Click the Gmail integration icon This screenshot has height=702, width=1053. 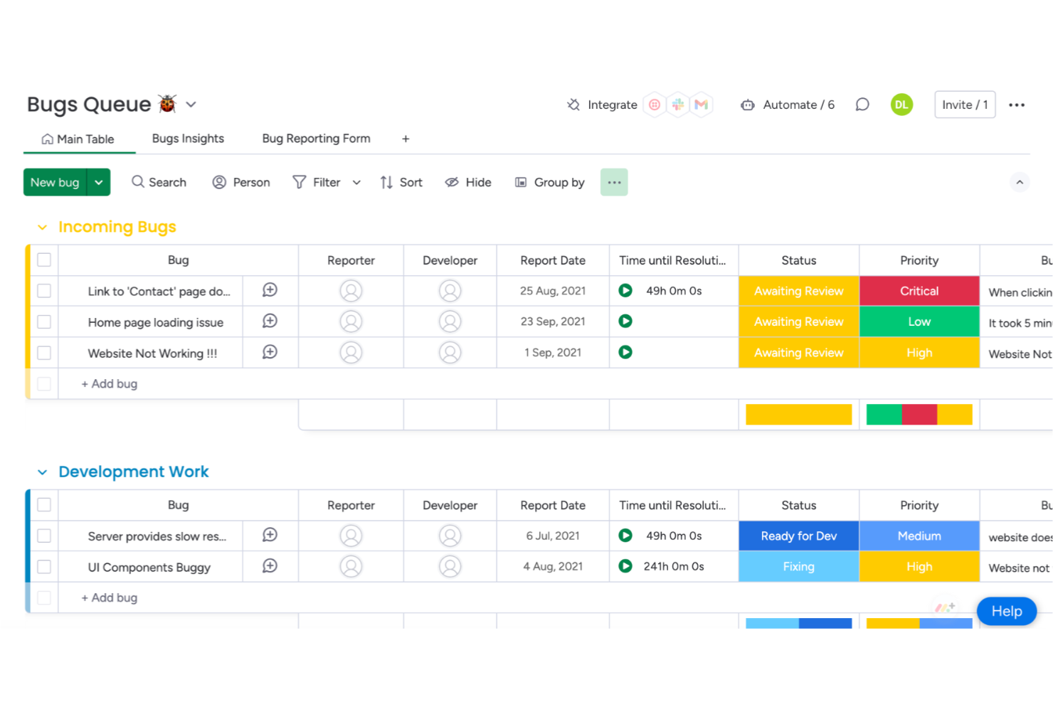click(x=701, y=105)
